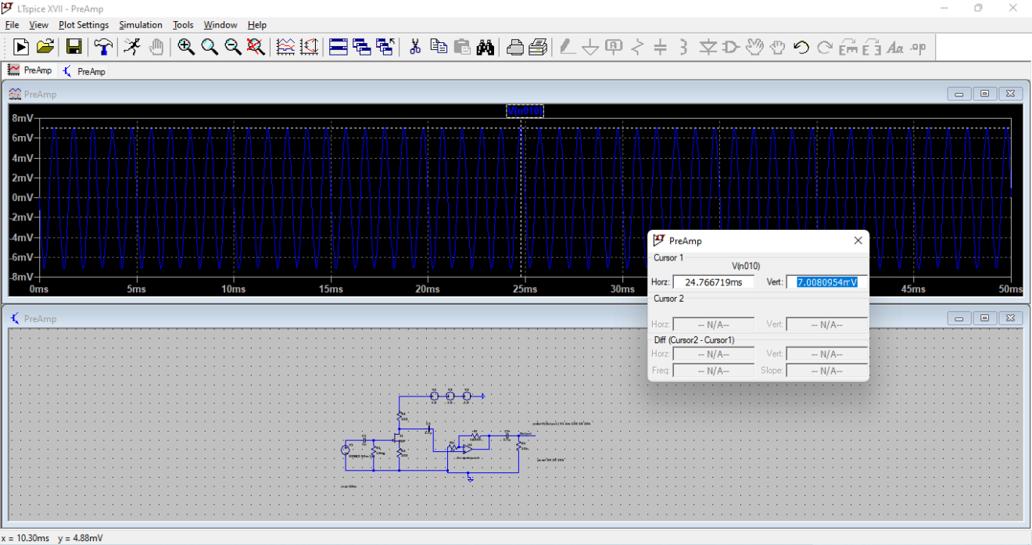Click the 10ms time axis label
The width and height of the screenshot is (1032, 545).
click(x=233, y=289)
